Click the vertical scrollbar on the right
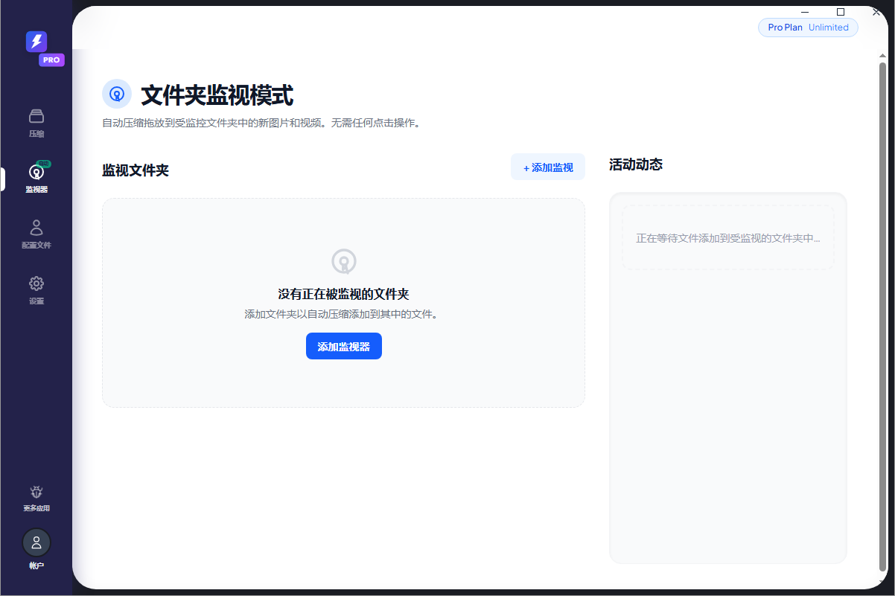 click(883, 316)
